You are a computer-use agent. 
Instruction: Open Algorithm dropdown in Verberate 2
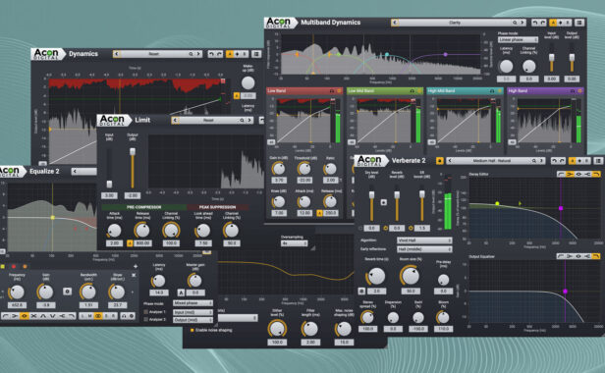pyautogui.click(x=424, y=240)
